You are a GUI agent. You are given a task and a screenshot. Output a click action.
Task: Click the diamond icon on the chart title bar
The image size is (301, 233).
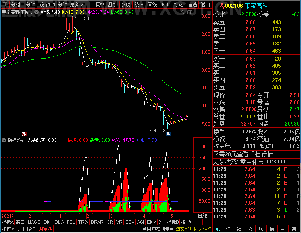pyautogui.click(x=183, y=12)
